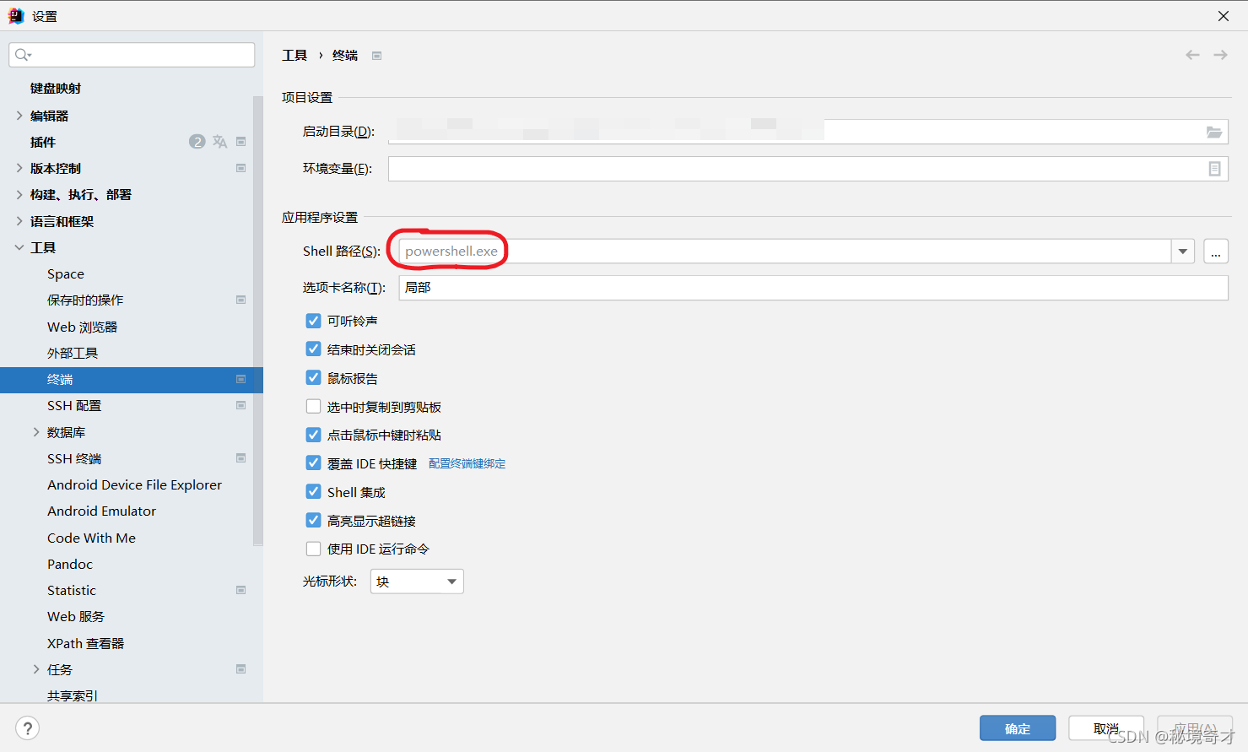The height and width of the screenshot is (752, 1248).
Task: Click the 确定 button
Action: 1018,728
